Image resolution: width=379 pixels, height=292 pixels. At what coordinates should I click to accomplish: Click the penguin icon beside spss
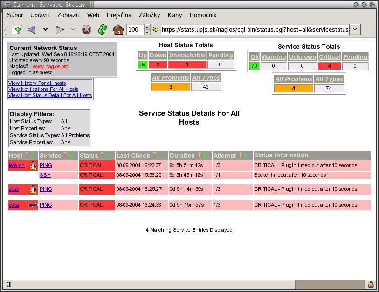point(33,189)
